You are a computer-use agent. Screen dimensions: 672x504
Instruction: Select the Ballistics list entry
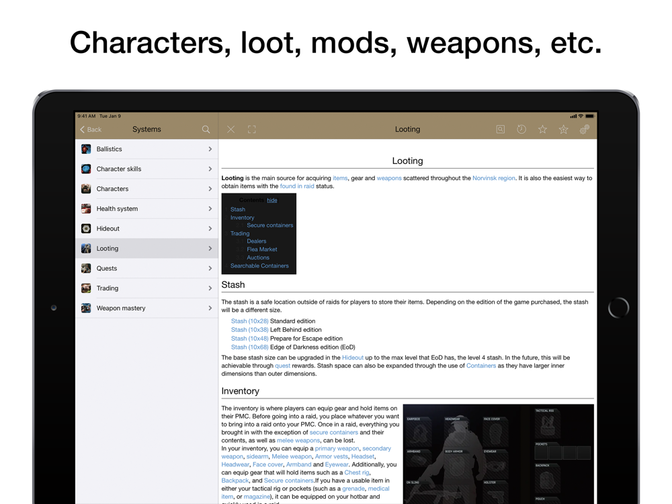[146, 149]
